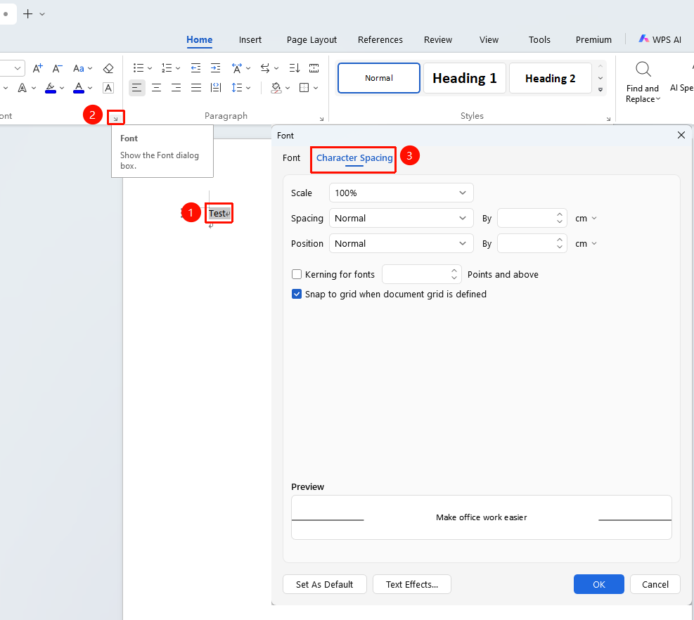Switch to the Insert ribbon tab
The height and width of the screenshot is (620, 694).
250,40
